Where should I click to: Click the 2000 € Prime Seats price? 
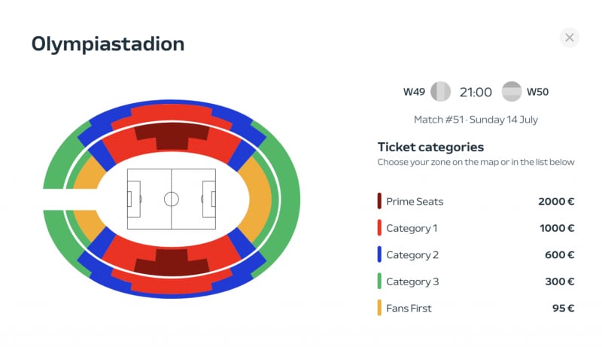coord(556,202)
